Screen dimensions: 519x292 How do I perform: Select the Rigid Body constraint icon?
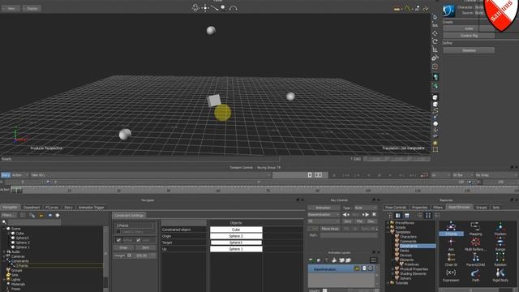(500, 273)
